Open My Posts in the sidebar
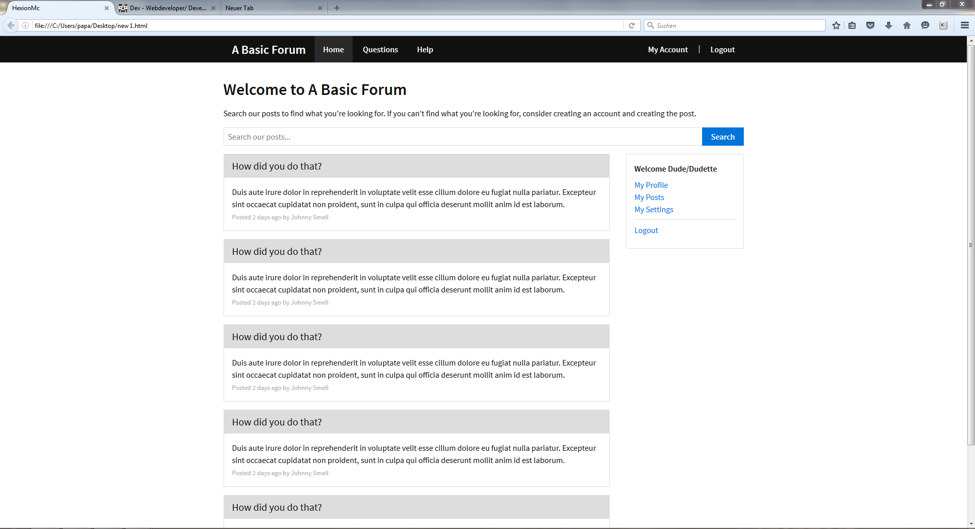The width and height of the screenshot is (975, 529). pyautogui.click(x=649, y=197)
